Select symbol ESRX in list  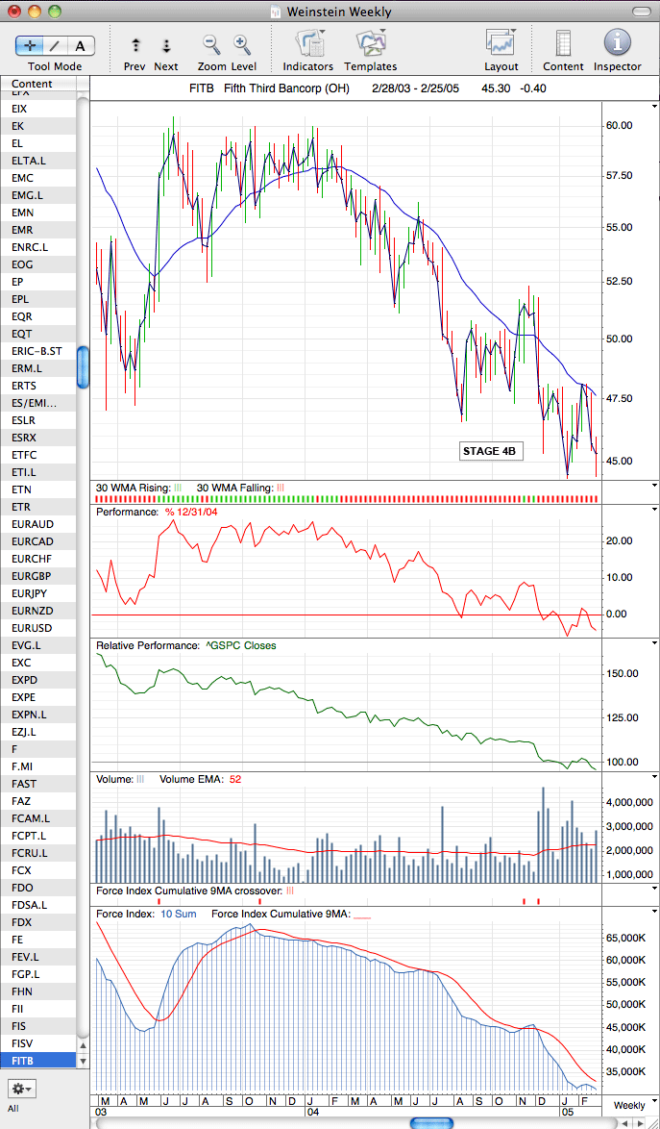(x=37, y=438)
